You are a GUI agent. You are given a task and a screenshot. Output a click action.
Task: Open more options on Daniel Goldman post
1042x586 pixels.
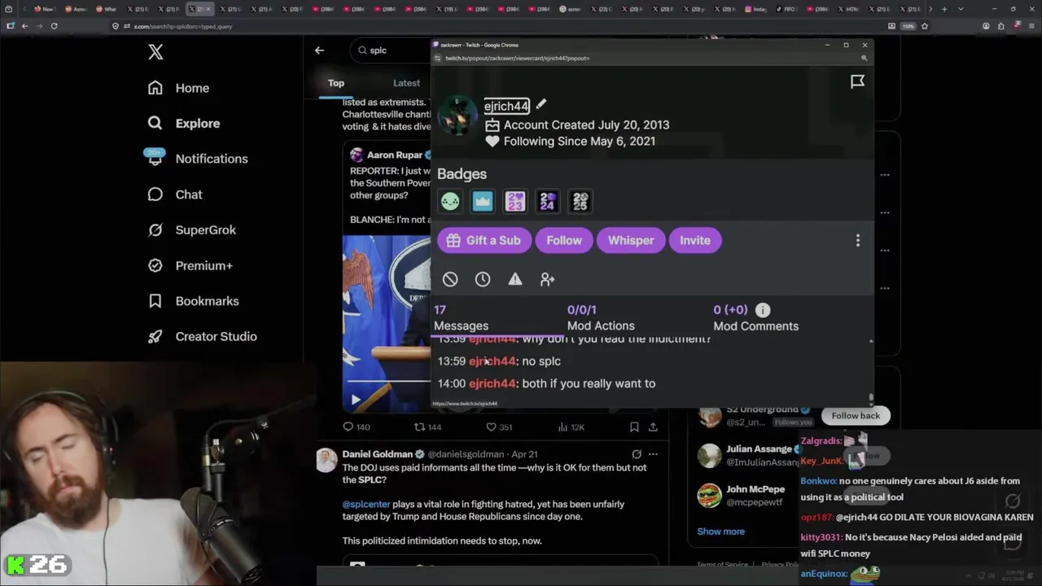653,454
